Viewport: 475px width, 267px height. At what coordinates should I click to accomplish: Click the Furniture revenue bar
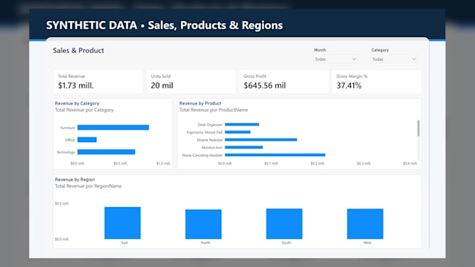coord(113,128)
